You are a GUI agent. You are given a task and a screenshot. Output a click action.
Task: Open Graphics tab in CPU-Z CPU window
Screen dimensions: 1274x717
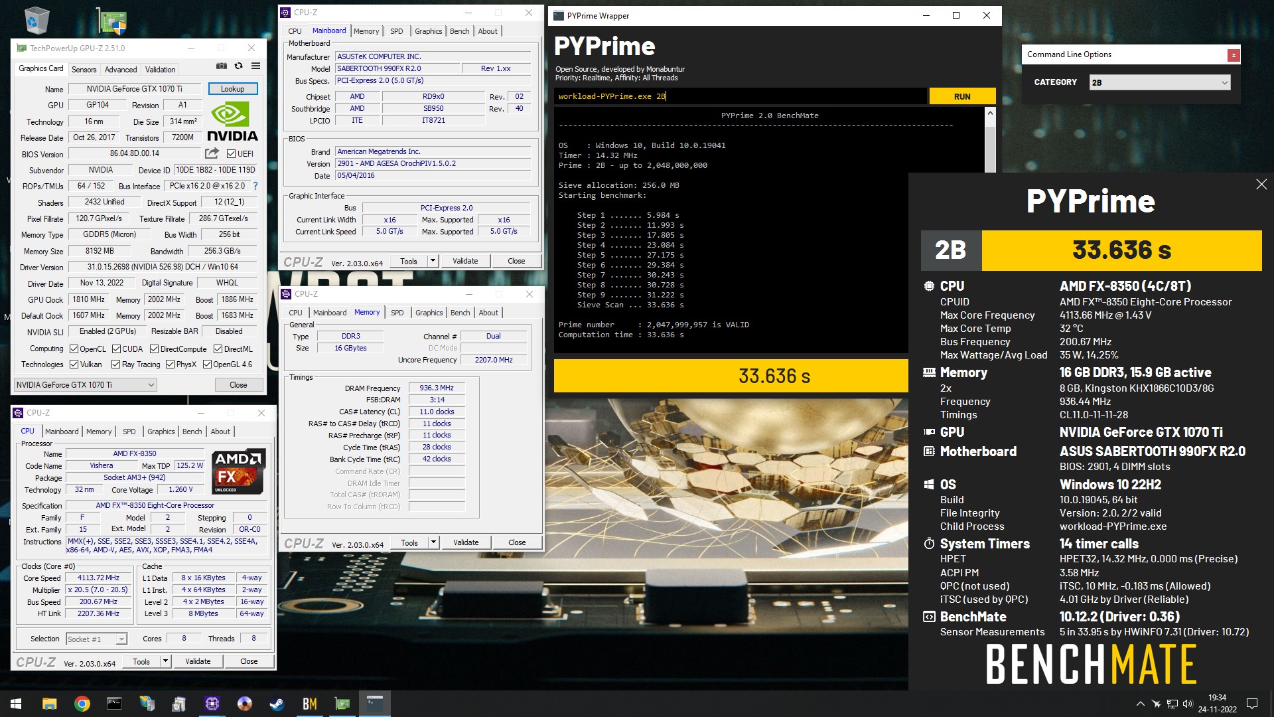[161, 432]
